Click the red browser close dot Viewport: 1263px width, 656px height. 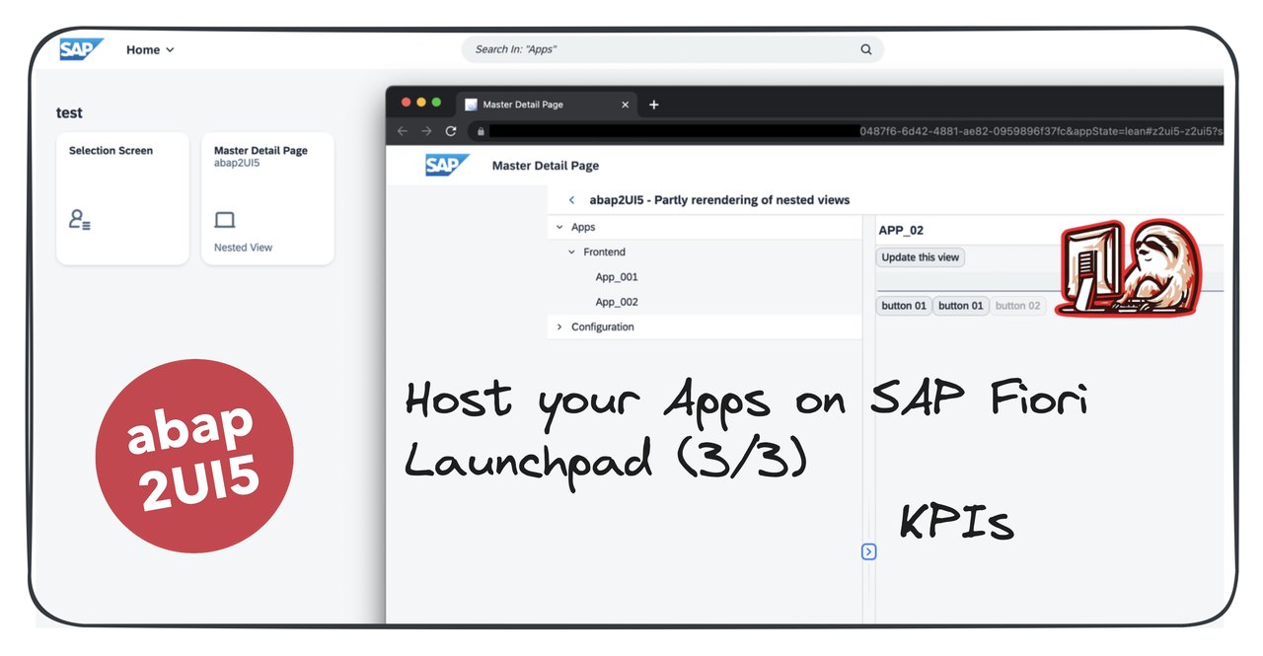405,103
